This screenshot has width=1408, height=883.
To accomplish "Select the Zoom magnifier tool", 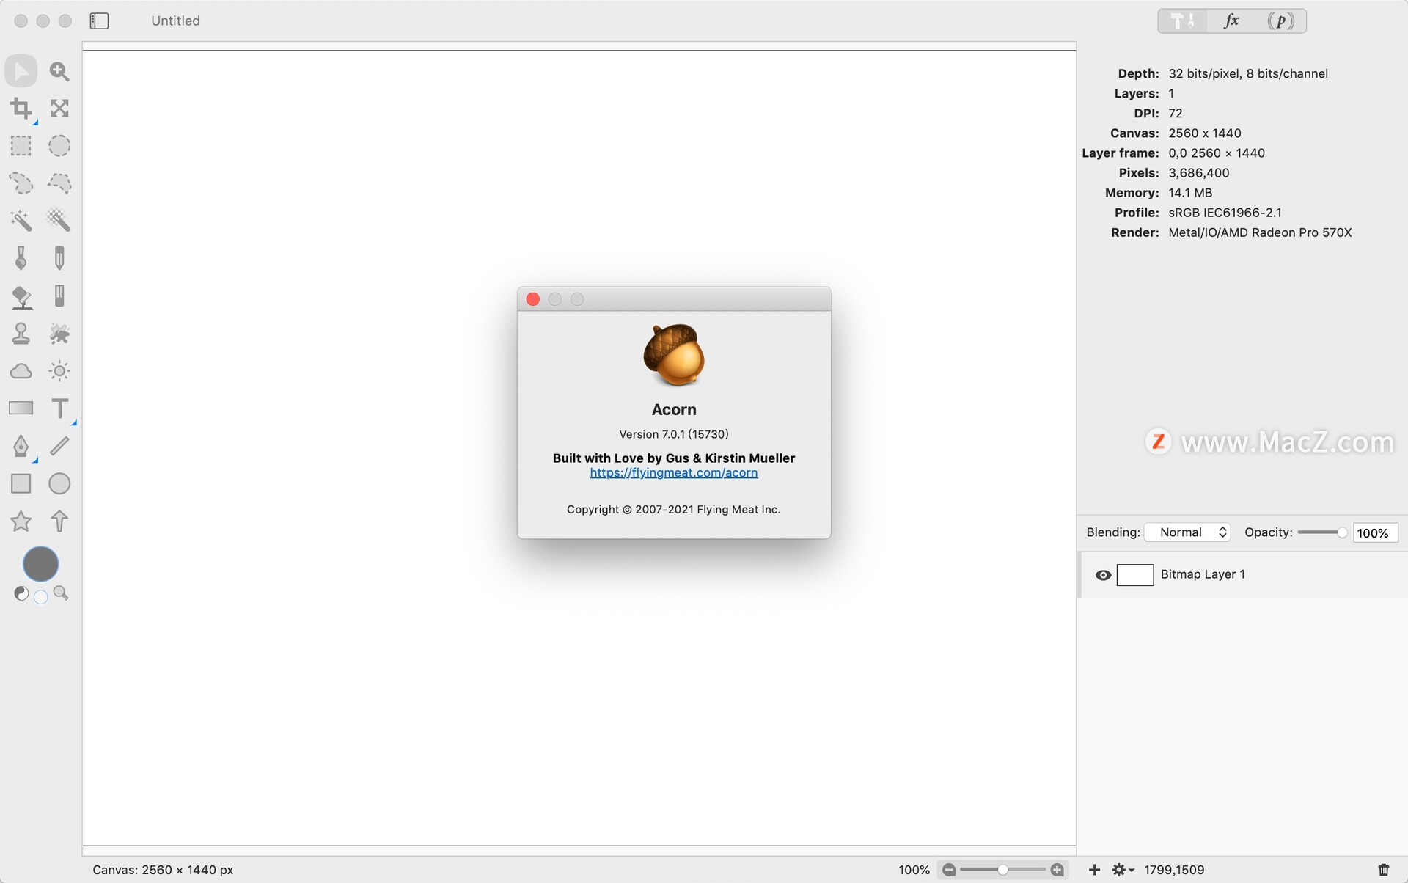I will [59, 71].
